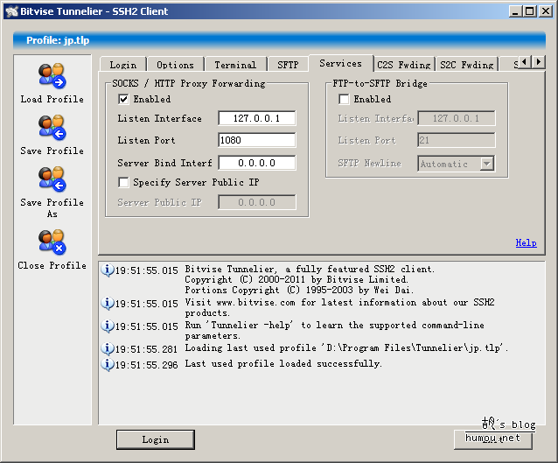The width and height of the screenshot is (558, 463).
Task: Switch to the Options tab
Action: [176, 65]
